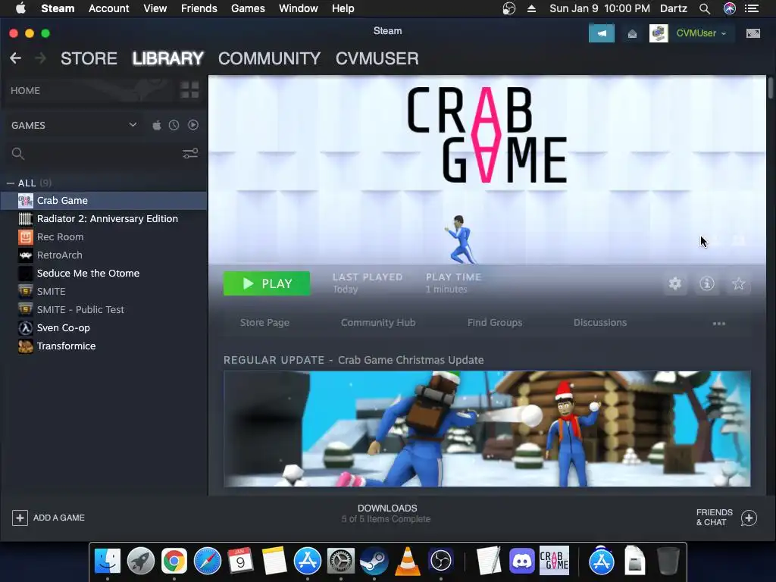
Task: Open Crab Game settings gear icon
Action: (x=675, y=283)
